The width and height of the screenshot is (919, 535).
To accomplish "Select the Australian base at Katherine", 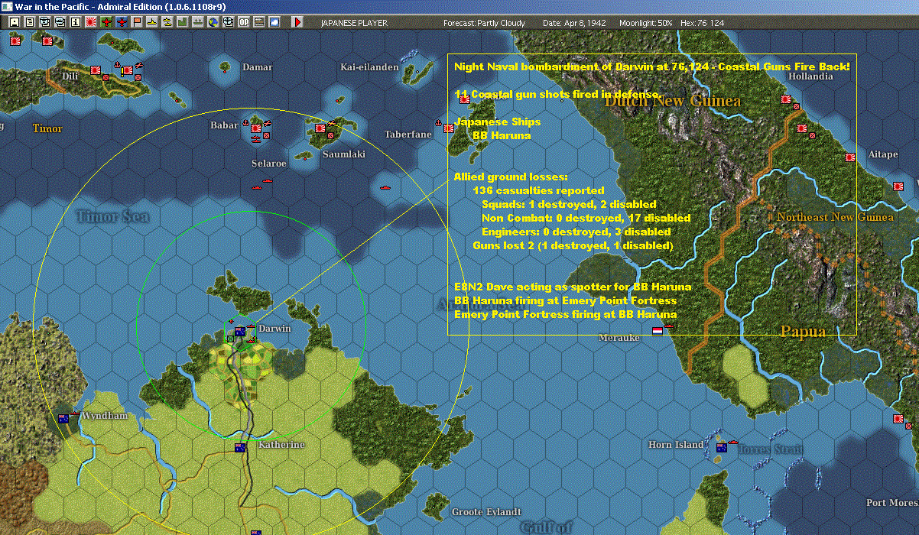I will tap(239, 447).
